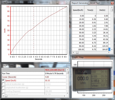115x100 pixels.
Task: Click the report table horizontal scrollbar thumb
Action: [77, 52]
